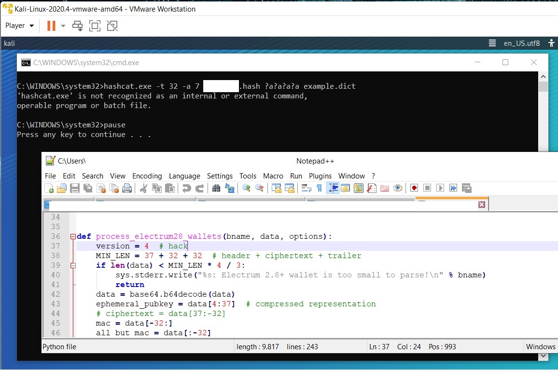Click the Windows line-ending field in status bar
Screen dimensions: 558x370
click(540, 346)
